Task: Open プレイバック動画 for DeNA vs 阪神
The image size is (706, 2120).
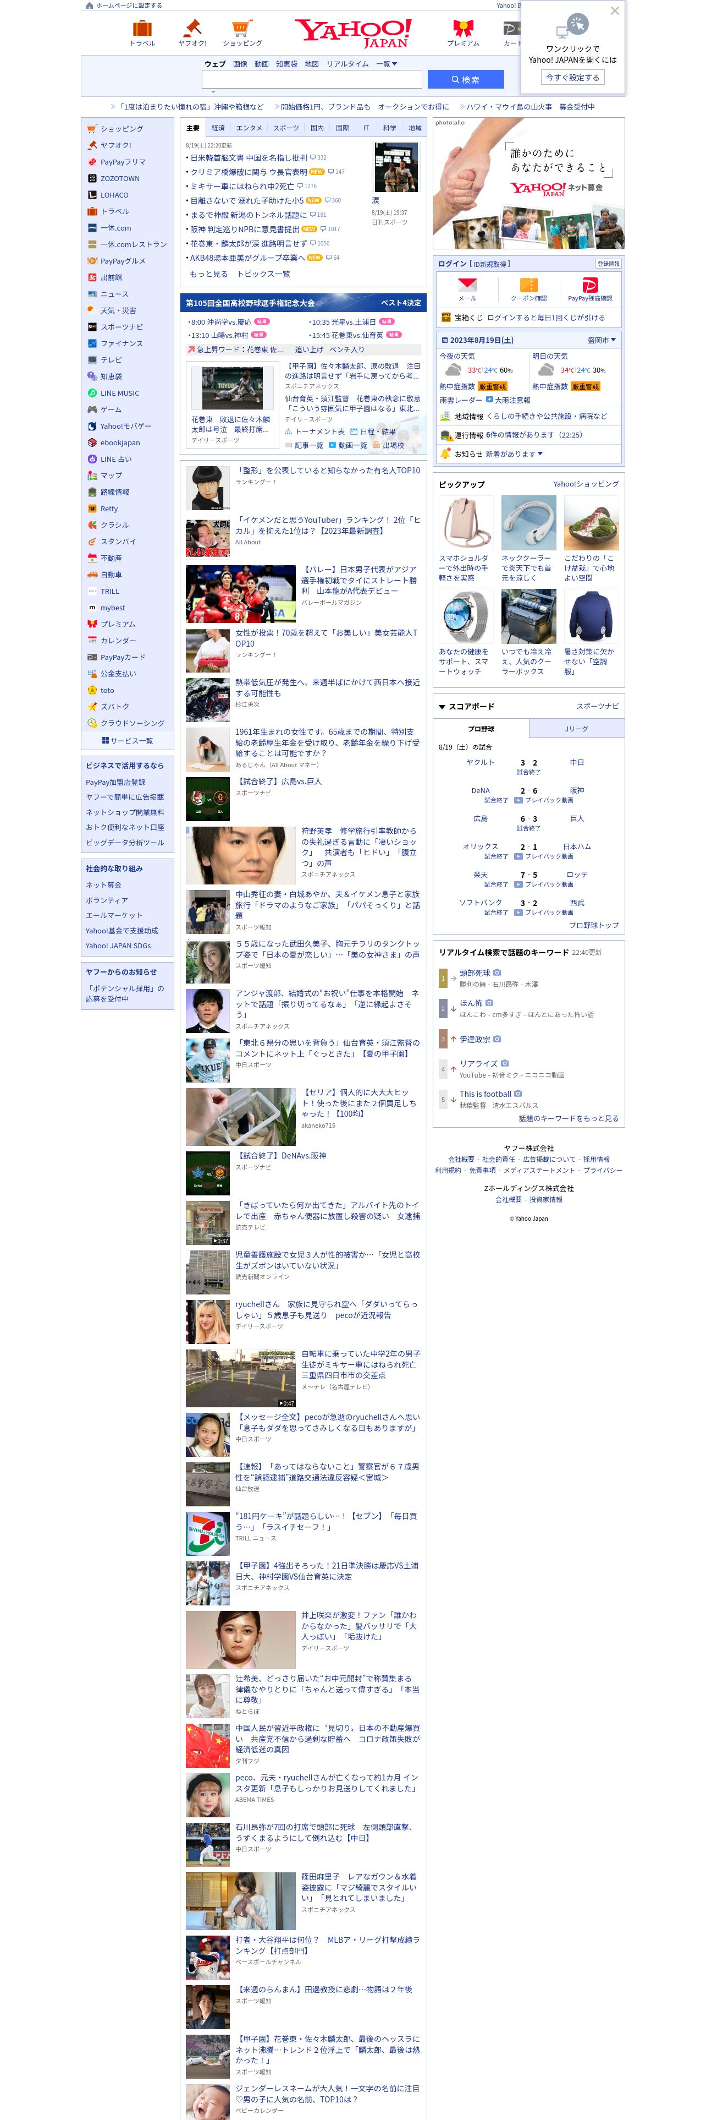Action: click(x=544, y=800)
